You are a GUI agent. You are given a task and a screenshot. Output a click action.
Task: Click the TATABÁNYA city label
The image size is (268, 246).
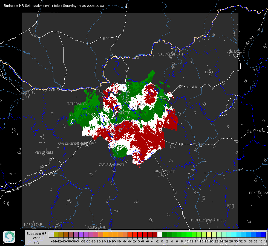coord(77,104)
